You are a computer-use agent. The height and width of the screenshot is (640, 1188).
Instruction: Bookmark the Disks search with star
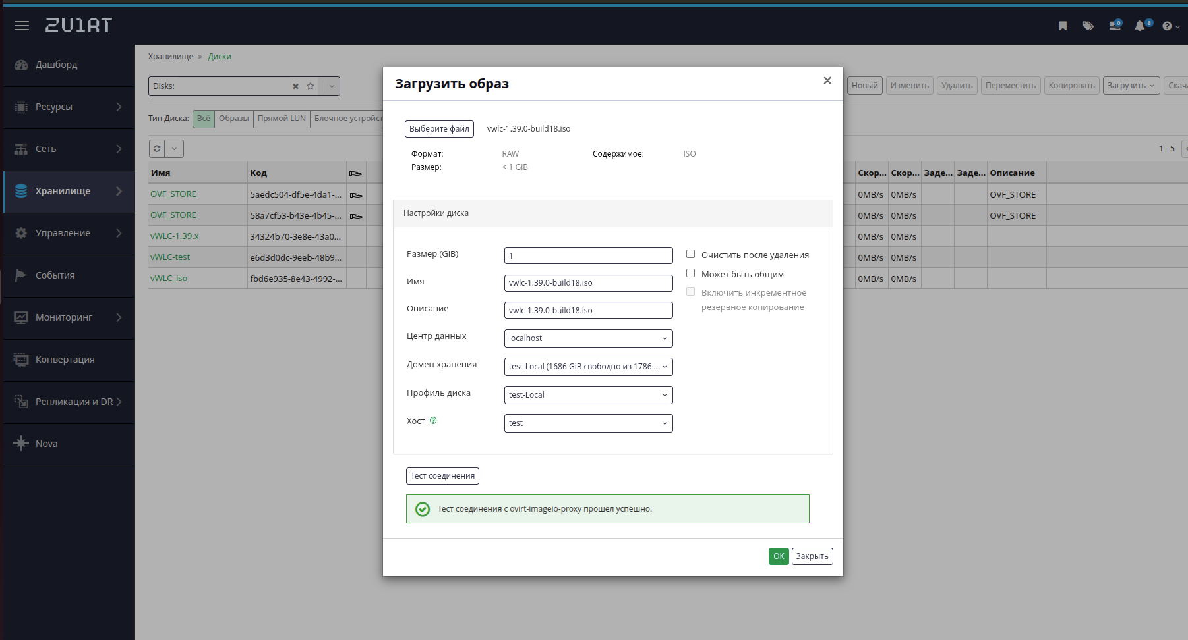311,86
